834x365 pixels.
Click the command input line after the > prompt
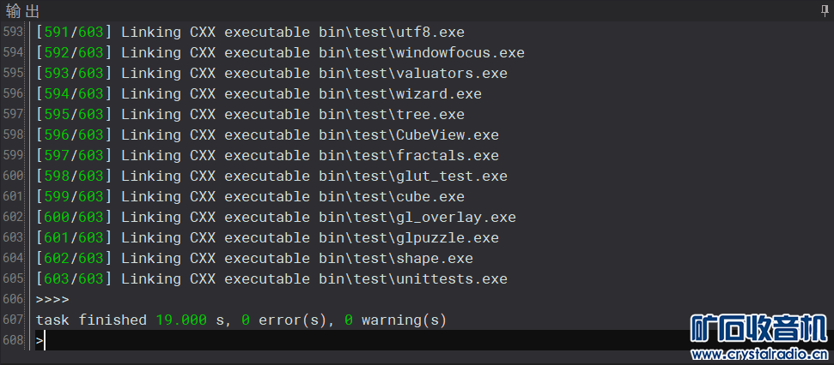coord(344,341)
